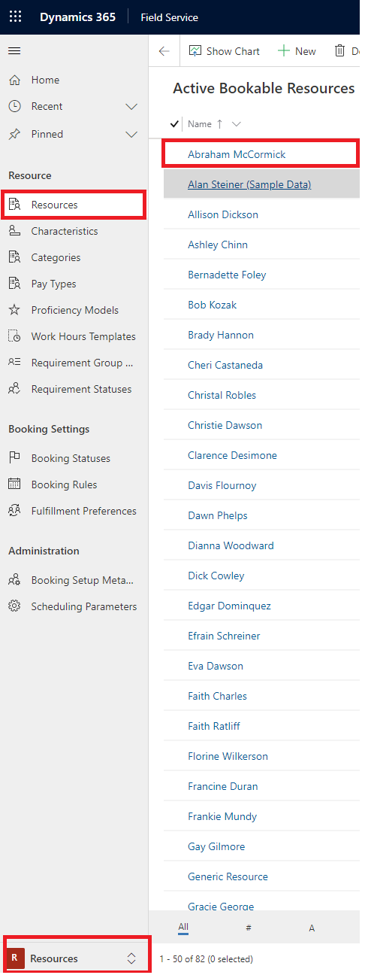Go back using the left arrow
This screenshot has height=975, width=365.
click(164, 51)
